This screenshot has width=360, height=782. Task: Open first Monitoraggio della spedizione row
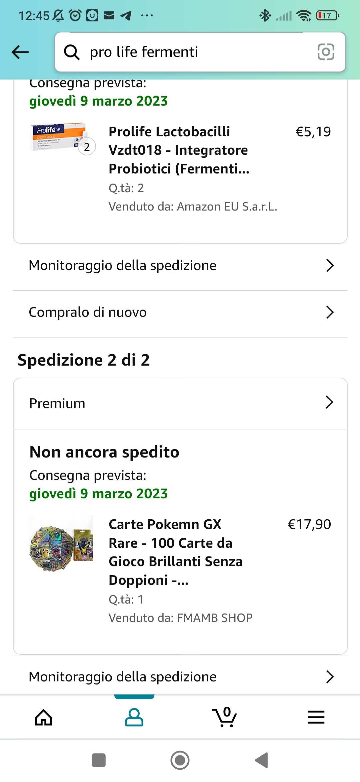(x=180, y=266)
